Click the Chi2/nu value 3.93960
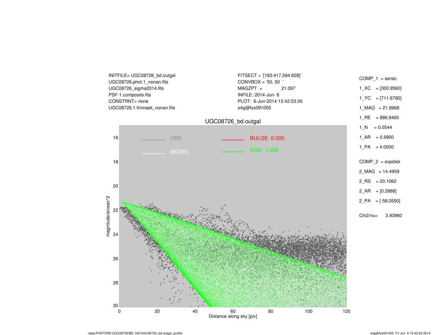Screen dimensions: 434x335 click(393, 216)
